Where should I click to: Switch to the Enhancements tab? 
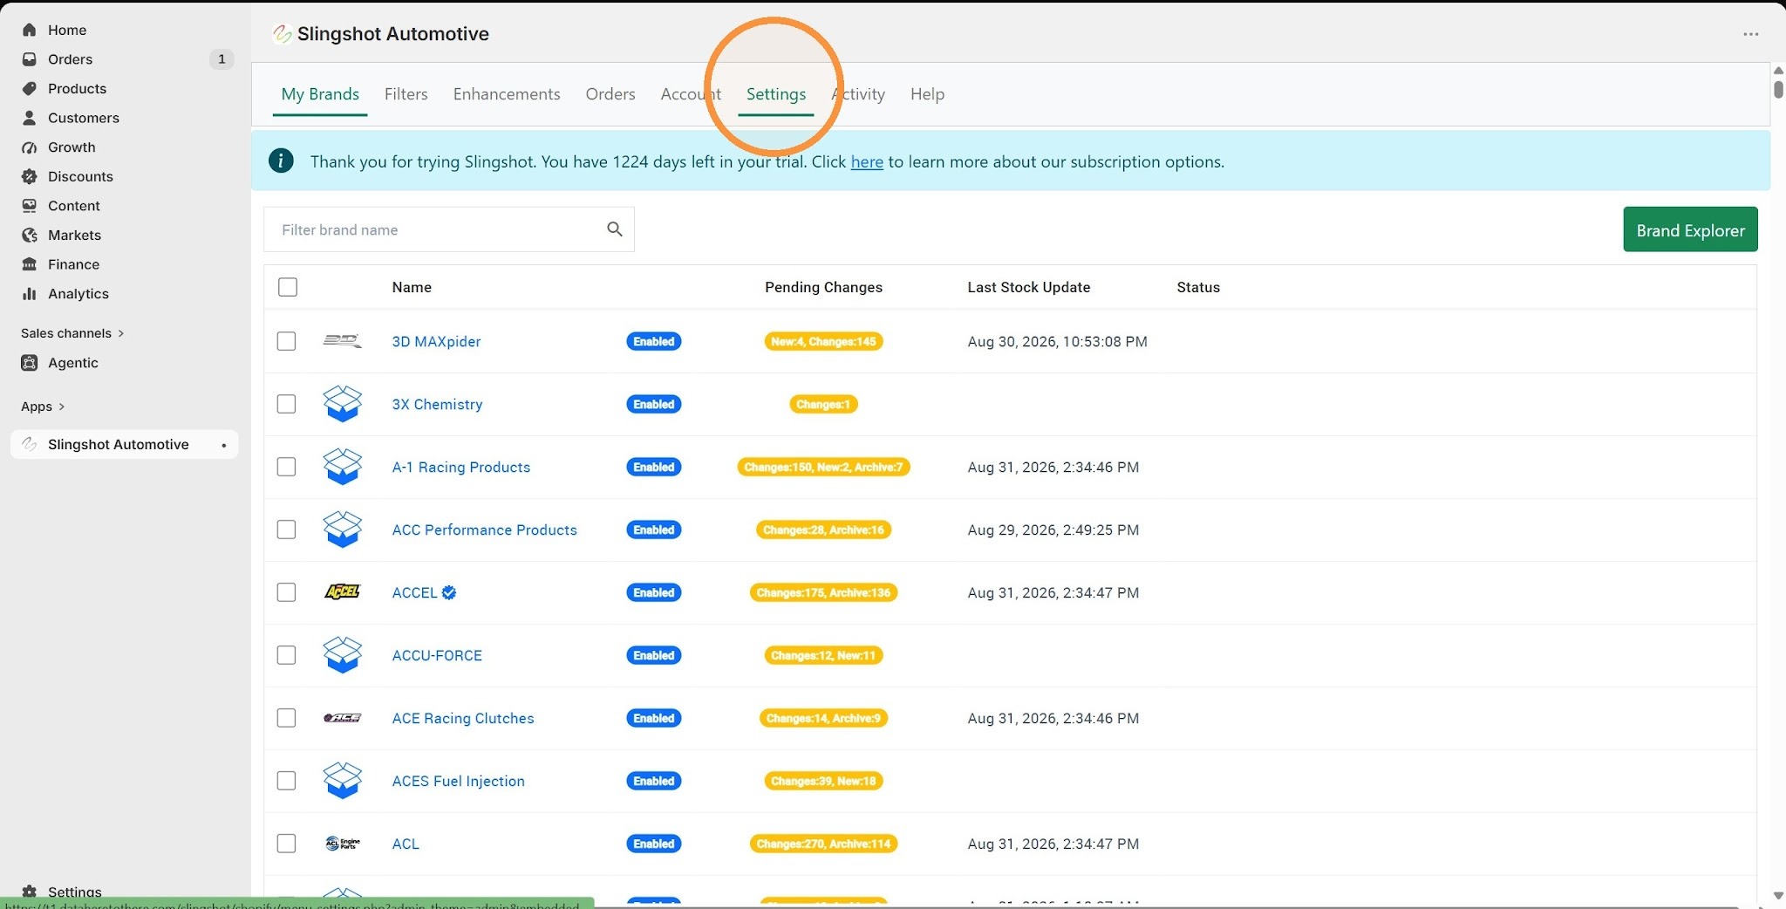(x=507, y=94)
